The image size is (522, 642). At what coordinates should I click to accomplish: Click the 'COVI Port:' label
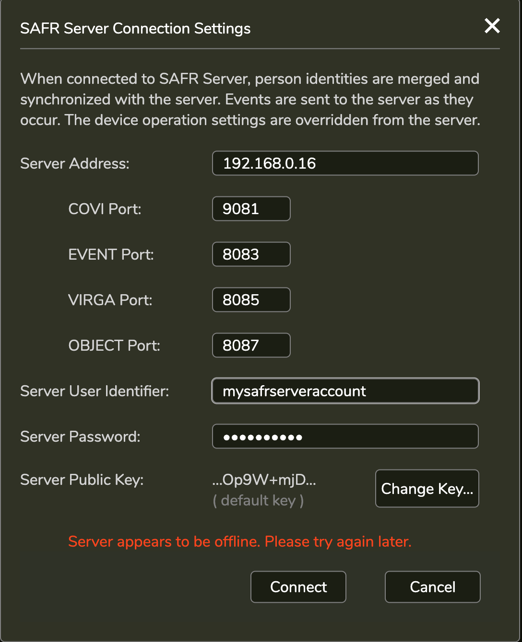click(x=105, y=209)
